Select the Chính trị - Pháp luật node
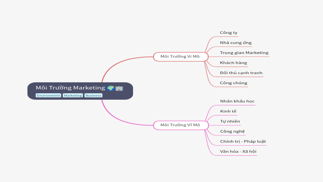 (243, 141)
